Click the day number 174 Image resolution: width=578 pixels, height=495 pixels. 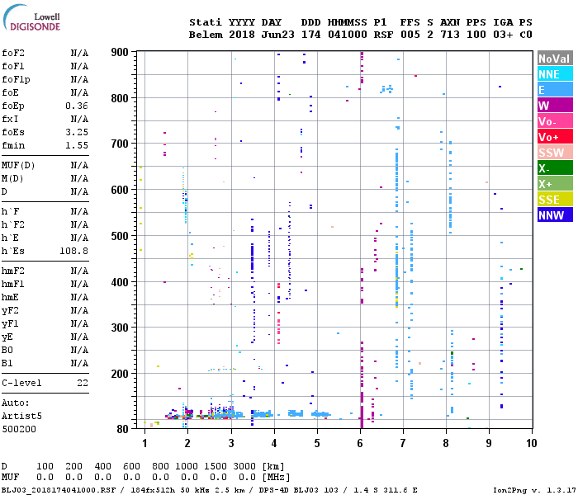(x=311, y=35)
